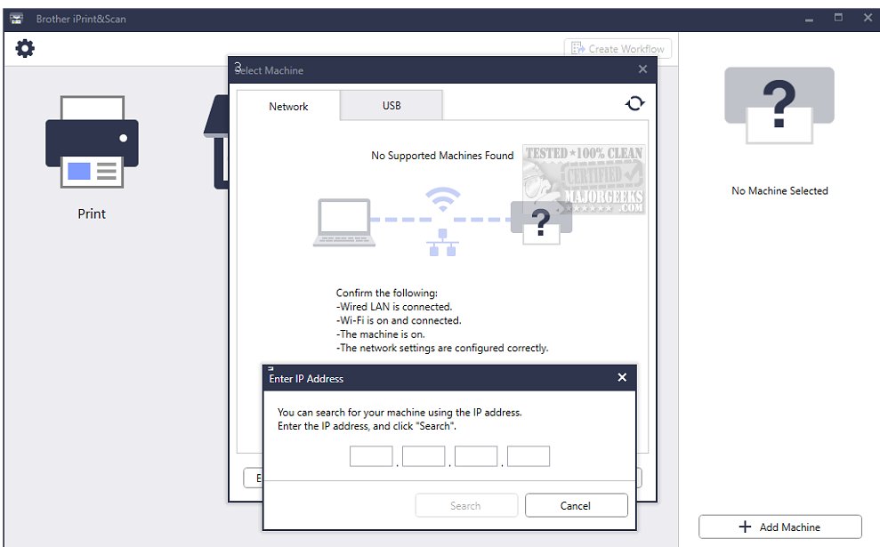Click the Wi-Fi signal icon in diagram
The image size is (880, 547).
tap(442, 198)
